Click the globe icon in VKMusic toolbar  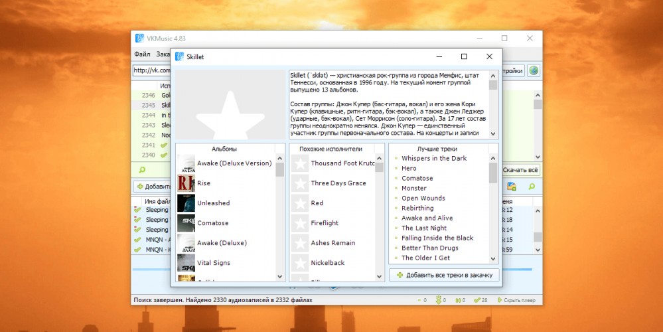534,70
